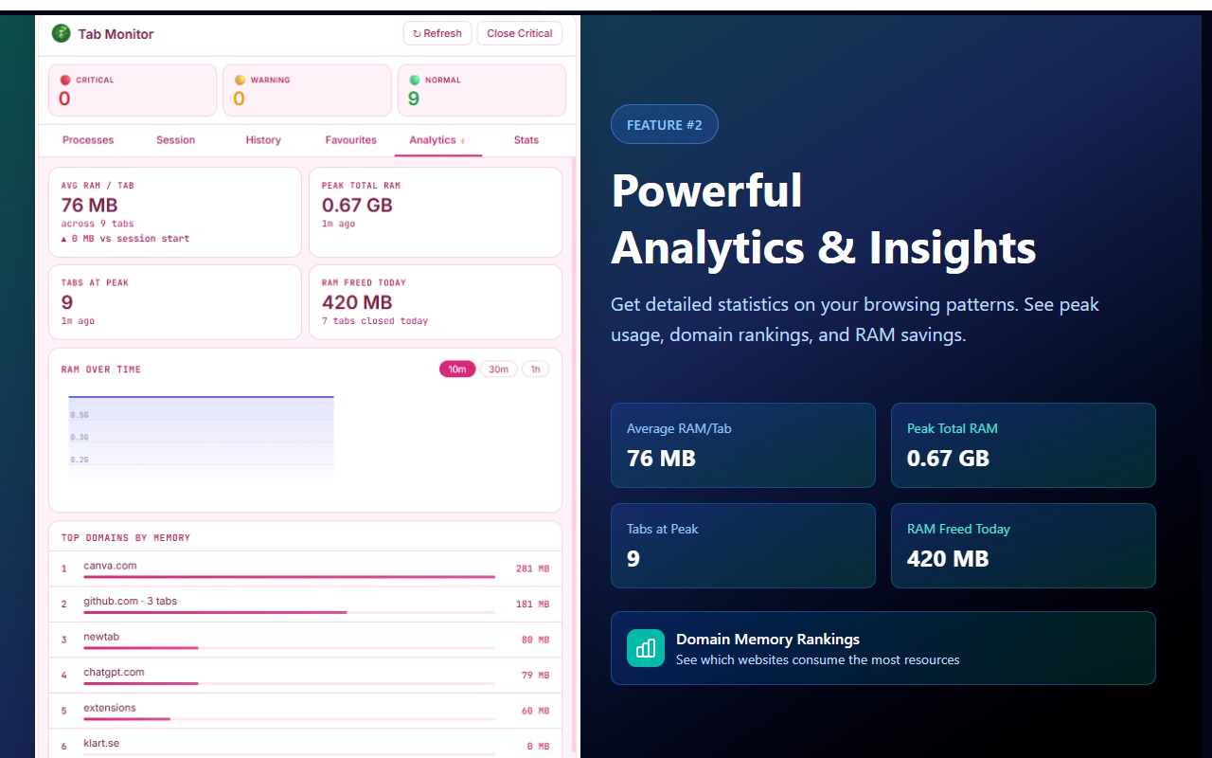Click the Domain Memory Rankings bar-chart icon
1212x758 pixels.
(x=646, y=648)
